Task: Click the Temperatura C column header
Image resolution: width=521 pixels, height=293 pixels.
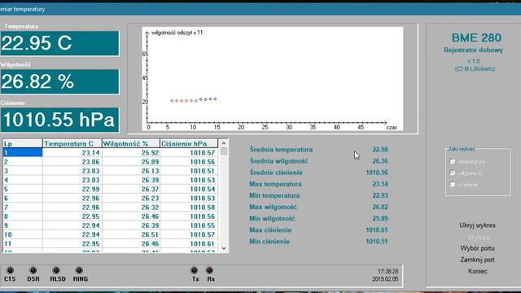Action: pos(72,143)
